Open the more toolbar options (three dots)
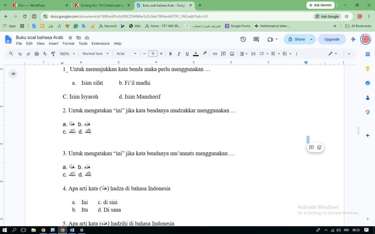Image resolution: width=375 pixels, height=234 pixels. pyautogui.click(x=297, y=54)
